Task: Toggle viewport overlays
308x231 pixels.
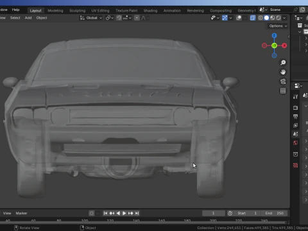Action: (239, 18)
